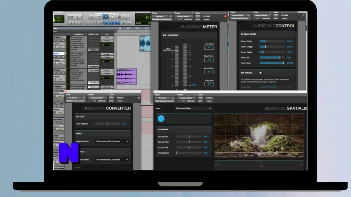Click Native in the Meter plugin window

(206, 19)
